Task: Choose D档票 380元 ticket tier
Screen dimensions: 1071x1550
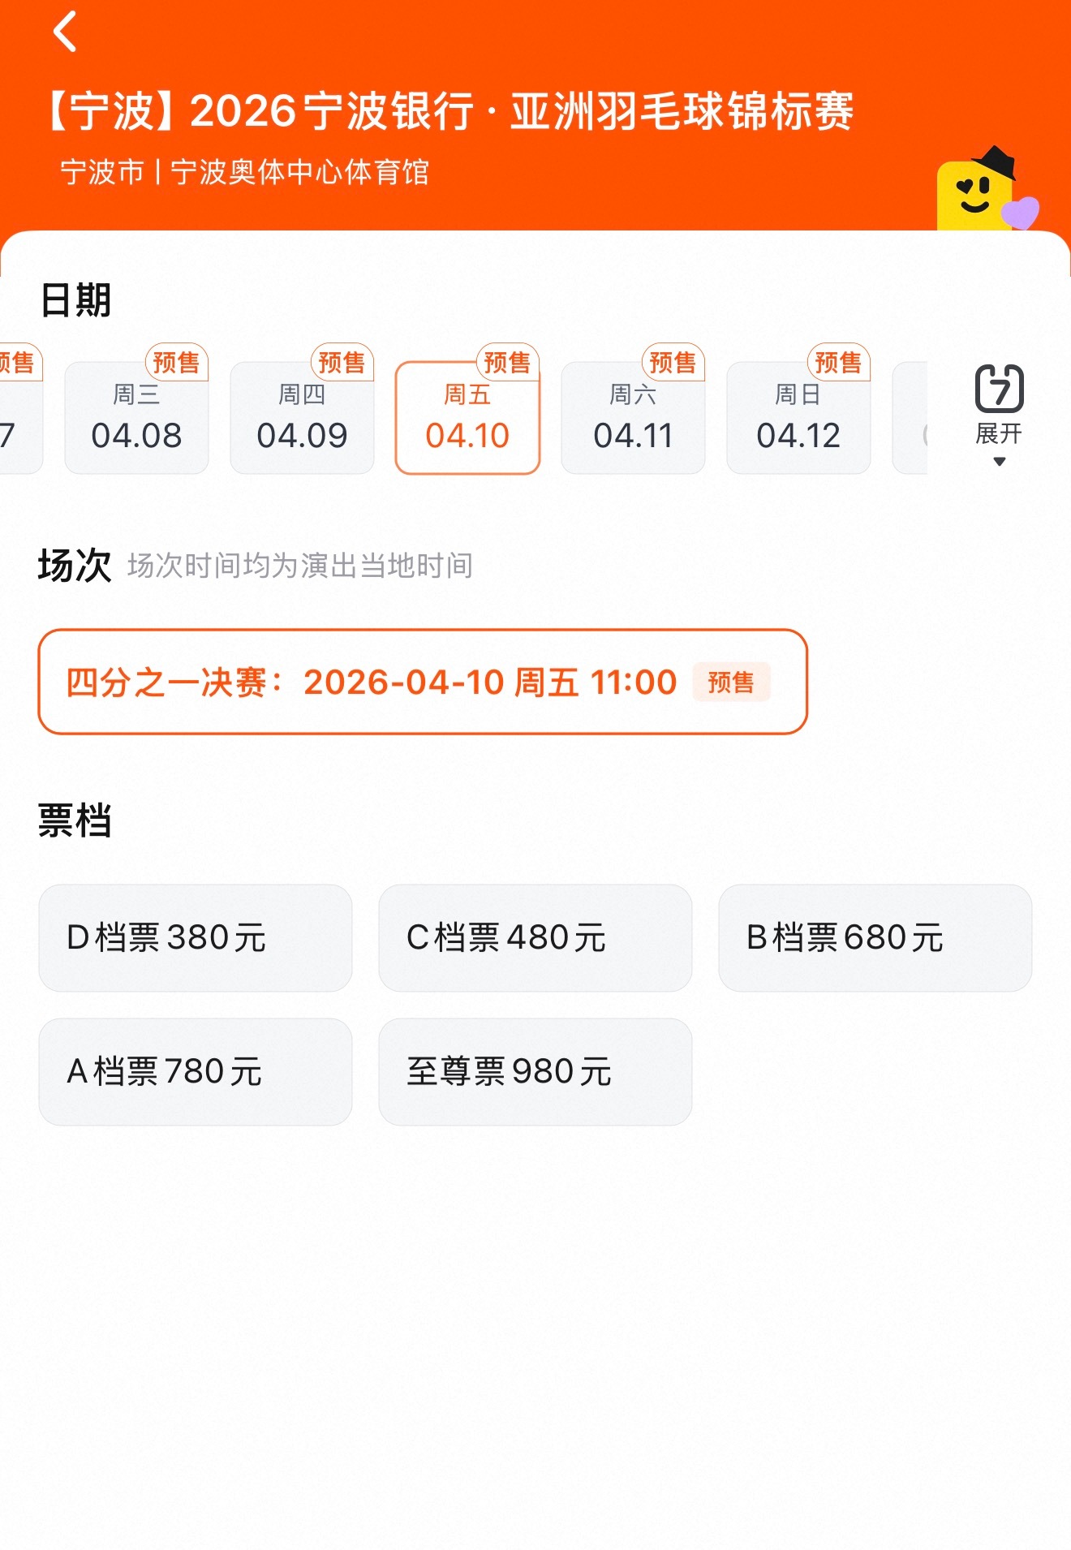Action: tap(196, 937)
